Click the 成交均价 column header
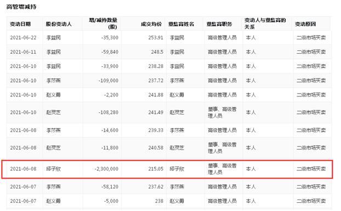The width and height of the screenshot is (341, 211). 151,24
